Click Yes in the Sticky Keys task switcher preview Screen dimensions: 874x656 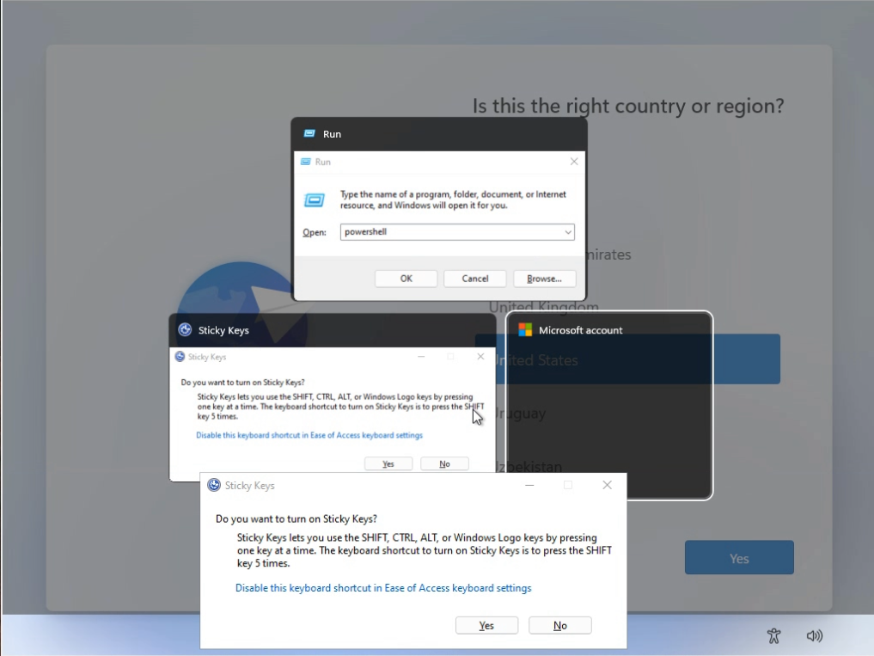click(388, 463)
